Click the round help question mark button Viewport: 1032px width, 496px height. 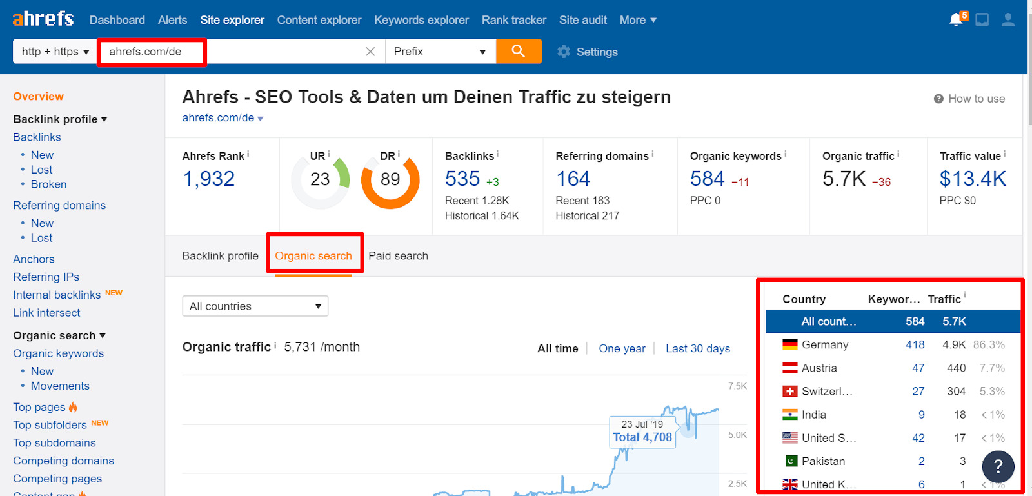(998, 466)
